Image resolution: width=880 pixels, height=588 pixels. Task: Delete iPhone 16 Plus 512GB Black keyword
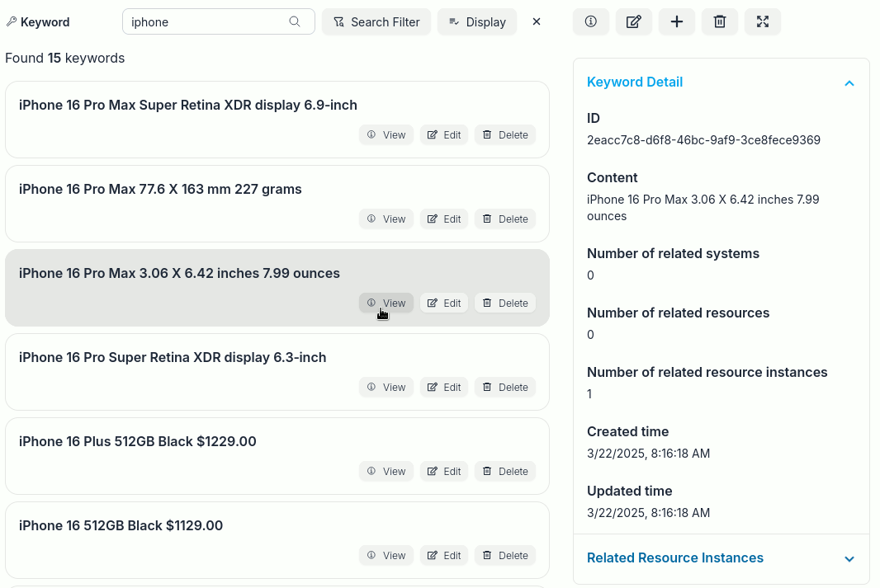click(505, 472)
